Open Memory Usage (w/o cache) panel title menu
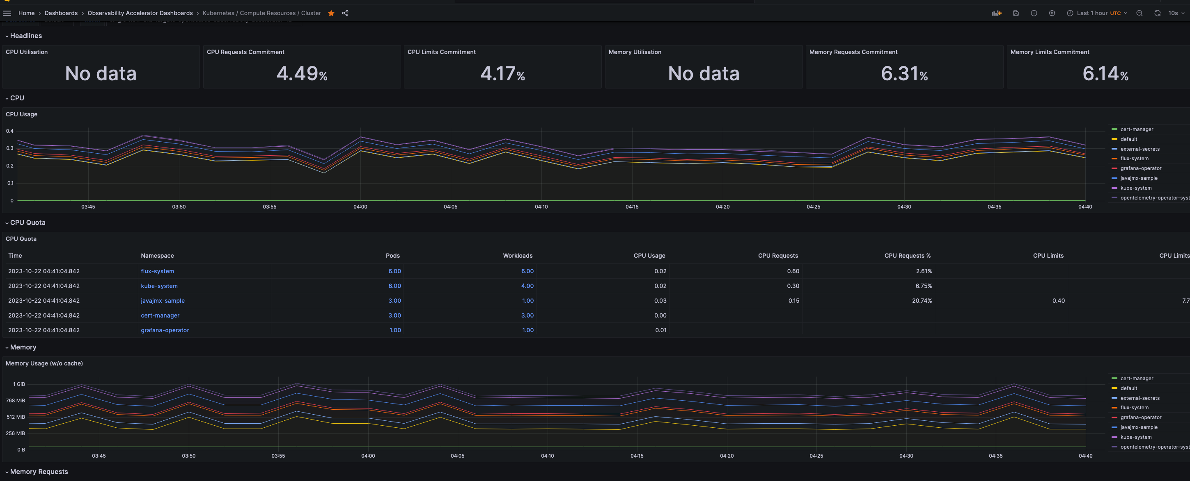The height and width of the screenshot is (481, 1190). [44, 363]
